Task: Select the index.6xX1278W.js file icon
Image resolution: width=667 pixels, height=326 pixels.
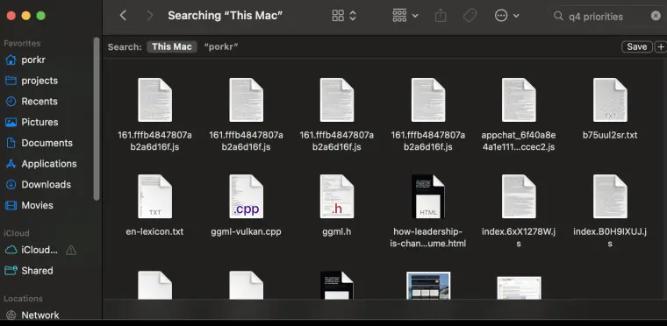Action: (x=519, y=196)
